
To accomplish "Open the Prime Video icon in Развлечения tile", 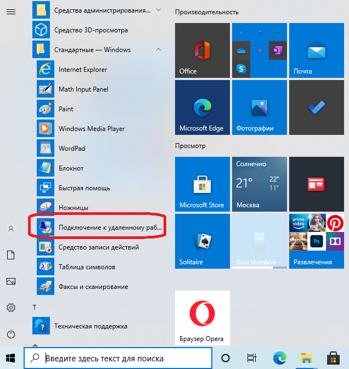I will [298, 223].
